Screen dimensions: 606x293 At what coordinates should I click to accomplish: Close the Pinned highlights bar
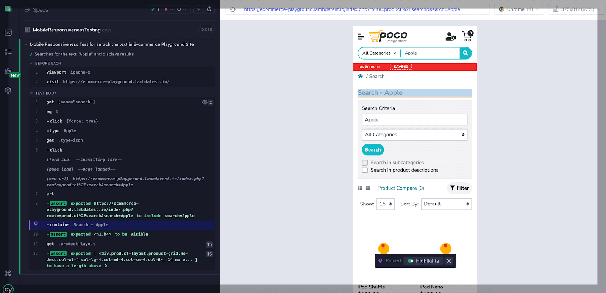(x=449, y=261)
